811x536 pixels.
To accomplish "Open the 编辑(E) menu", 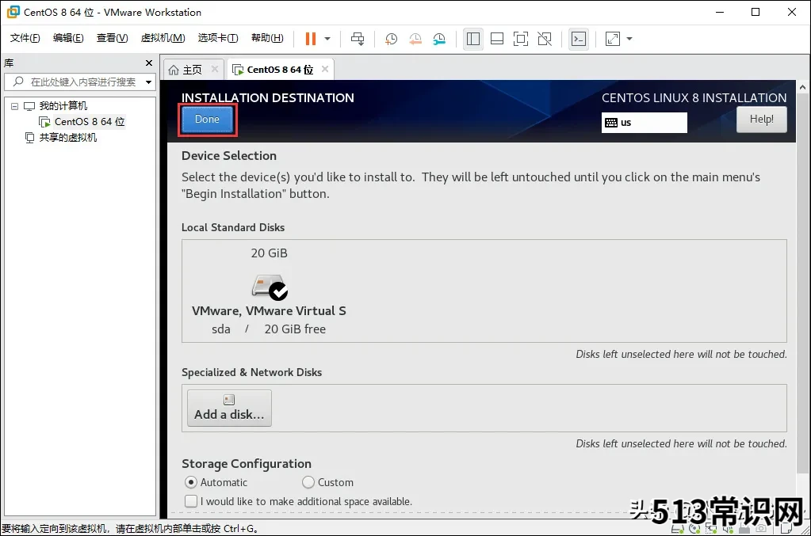I will [x=68, y=38].
